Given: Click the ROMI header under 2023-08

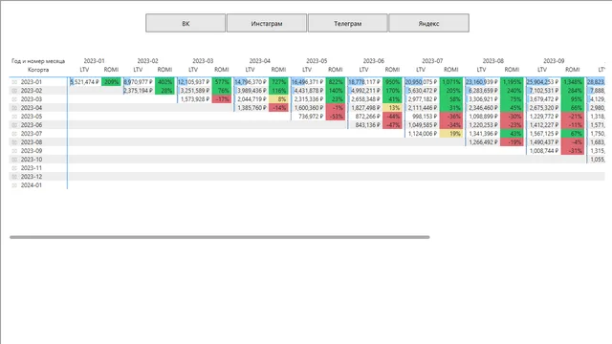Looking at the screenshot, I should pos(512,70).
